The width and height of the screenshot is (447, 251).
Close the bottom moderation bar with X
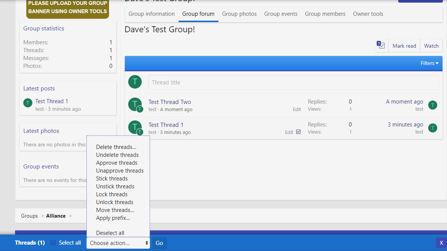point(441,243)
